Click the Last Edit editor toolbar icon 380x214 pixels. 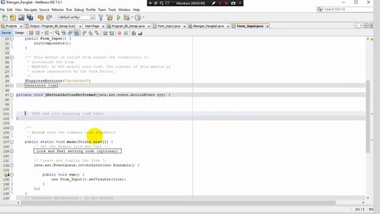tap(31, 33)
